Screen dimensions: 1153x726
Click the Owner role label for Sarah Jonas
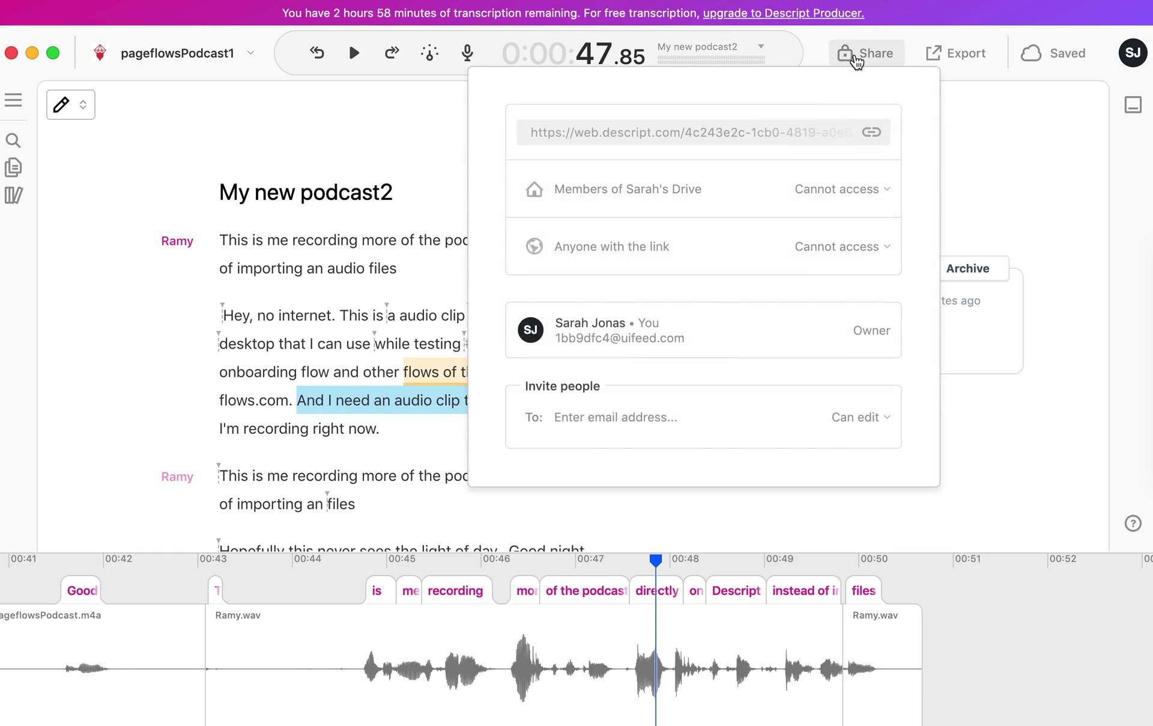point(871,330)
